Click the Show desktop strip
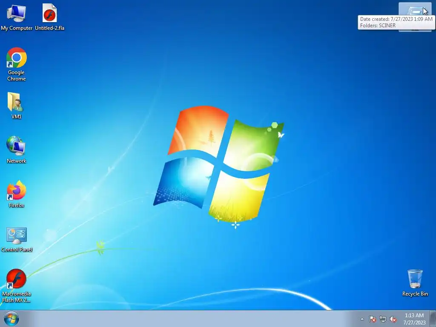 pyautogui.click(x=433, y=318)
